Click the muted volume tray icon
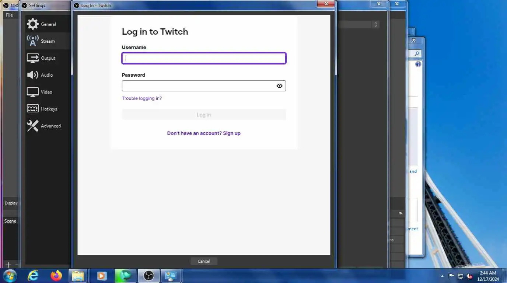 [x=470, y=276]
